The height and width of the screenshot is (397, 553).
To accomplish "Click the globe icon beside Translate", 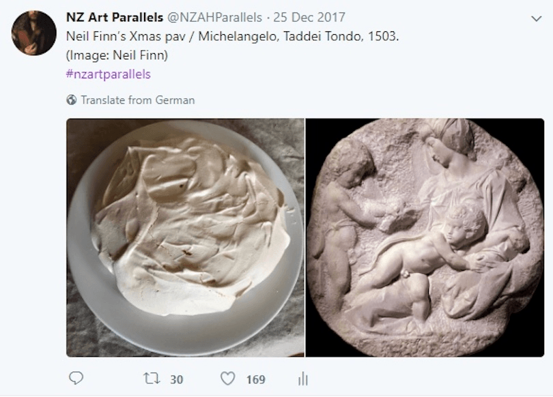I will (71, 100).
